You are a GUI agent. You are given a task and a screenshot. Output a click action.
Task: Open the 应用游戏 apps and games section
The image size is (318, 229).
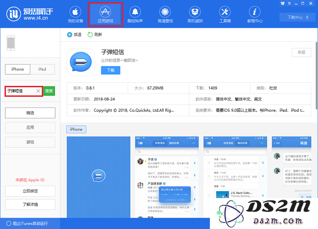pyautogui.click(x=105, y=15)
